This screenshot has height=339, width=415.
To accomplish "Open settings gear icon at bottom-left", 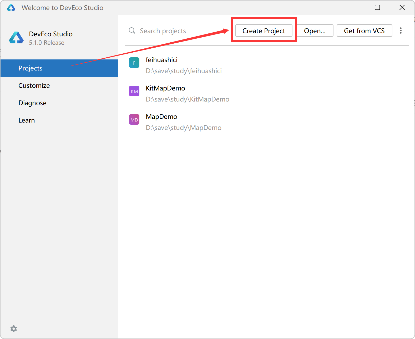I will pyautogui.click(x=14, y=328).
